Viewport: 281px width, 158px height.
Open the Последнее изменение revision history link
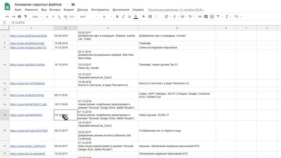point(176,10)
